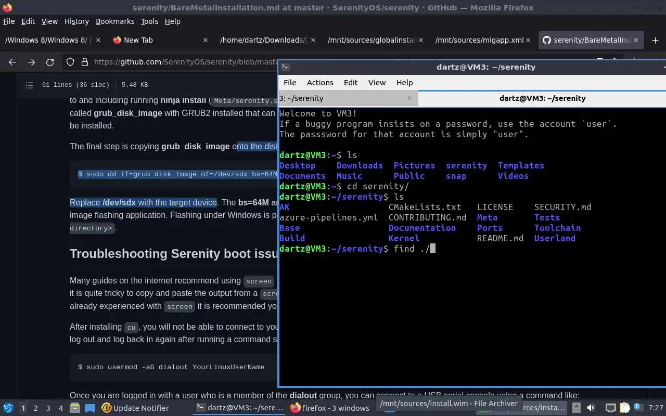666x416 pixels.
Task: Click the 'sudo dd if=grub_disk_image' code line
Action: 177,174
